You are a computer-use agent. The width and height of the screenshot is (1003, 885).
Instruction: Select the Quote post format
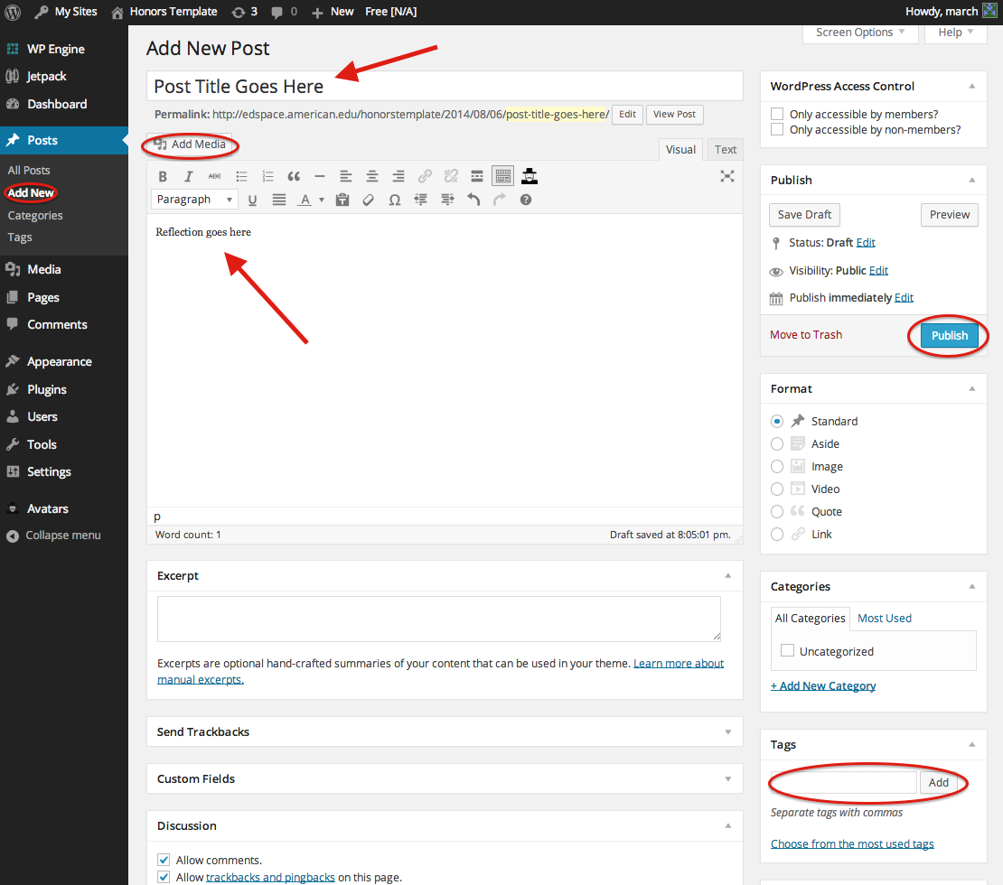(x=777, y=511)
